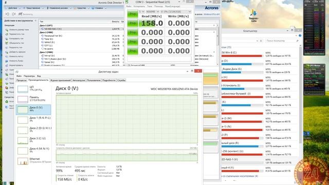Click the top Stop button beside CrystalDiskMark dropdowns
The height and width of the screenshot is (185, 329).
[133, 14]
